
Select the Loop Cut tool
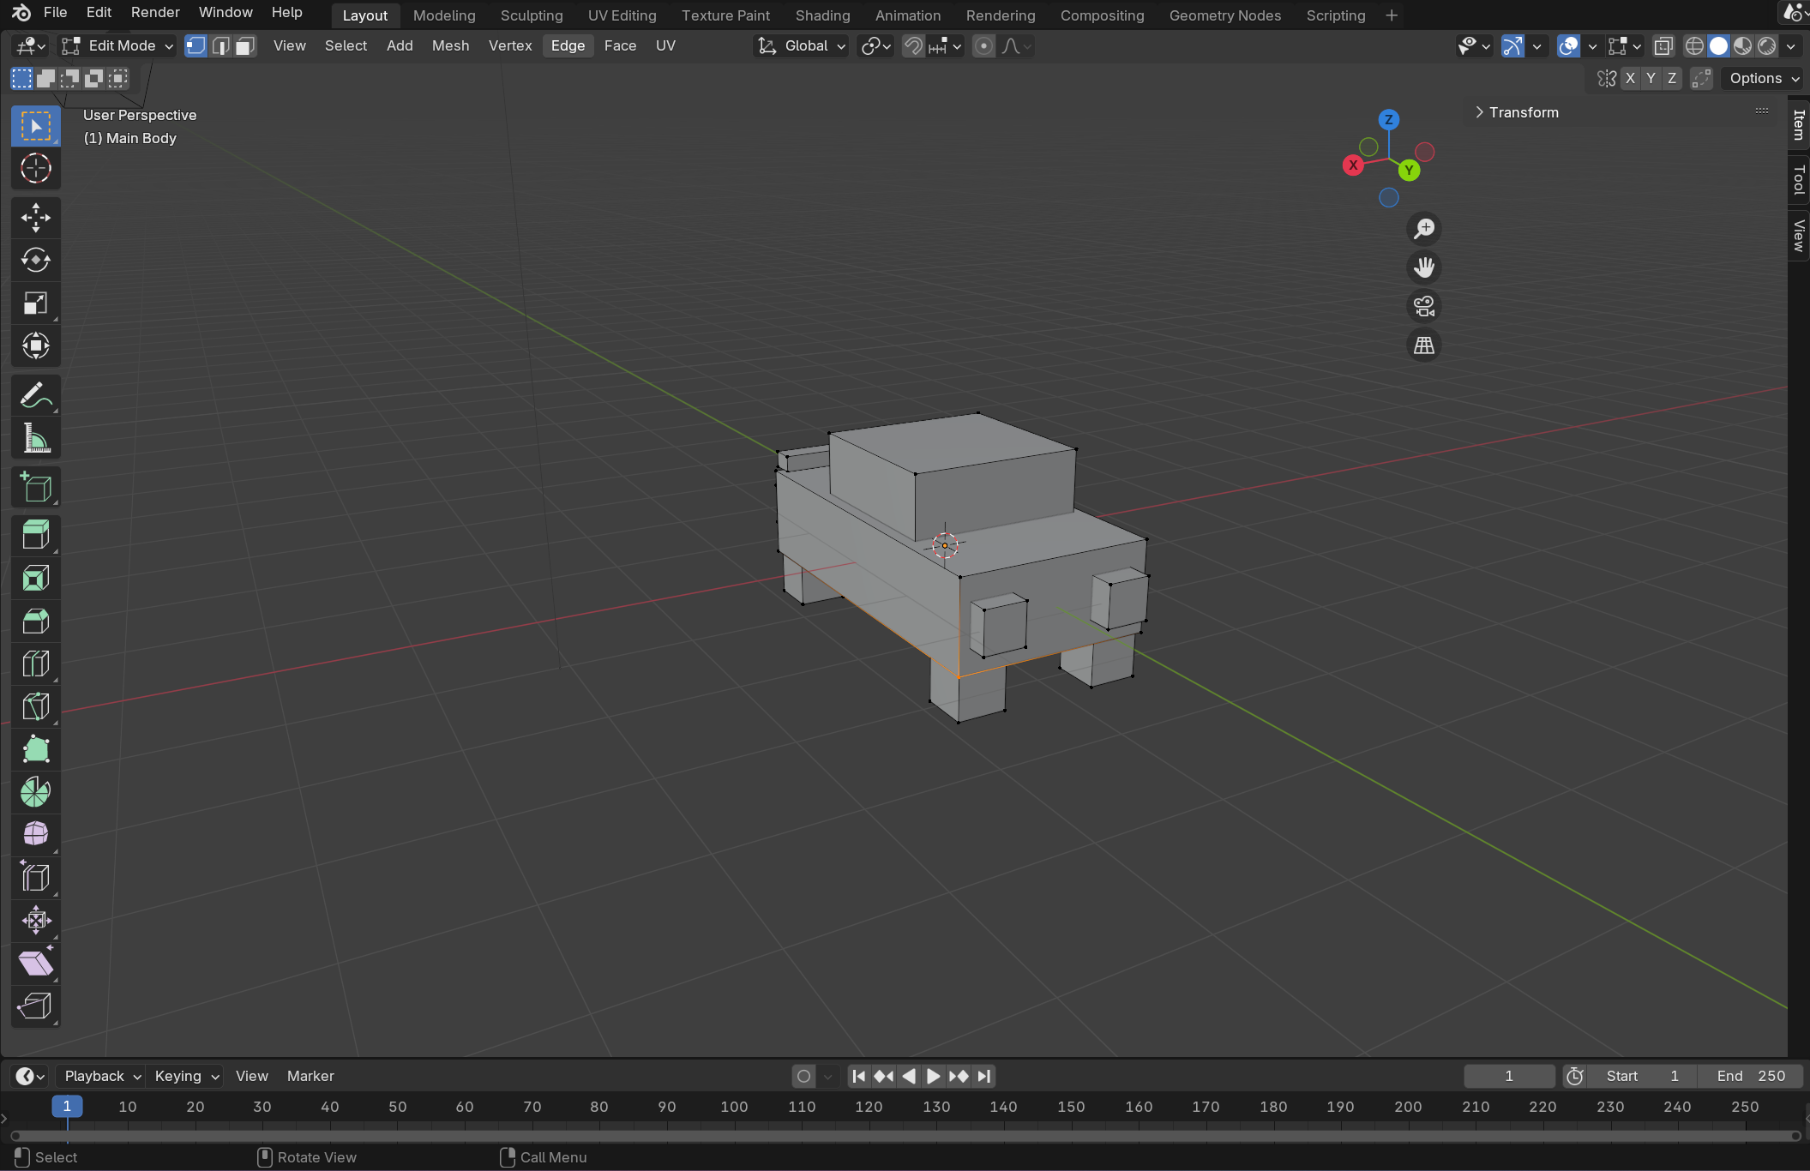point(35,663)
